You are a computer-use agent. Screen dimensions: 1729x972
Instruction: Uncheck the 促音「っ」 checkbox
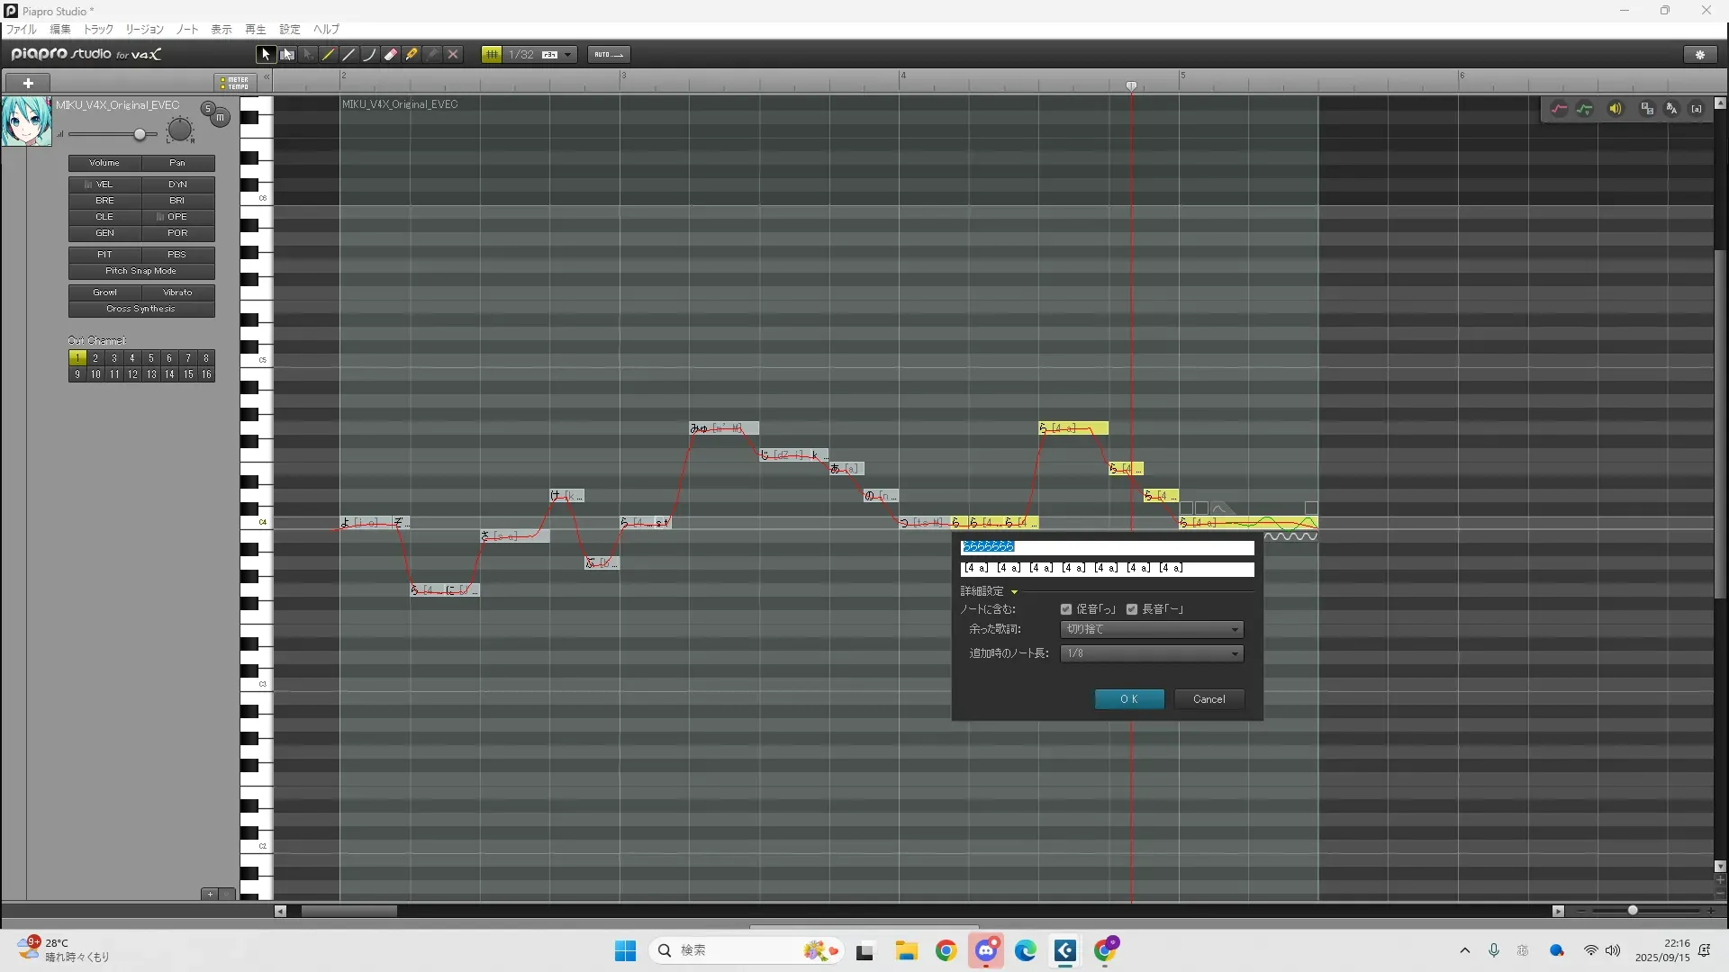click(x=1066, y=609)
